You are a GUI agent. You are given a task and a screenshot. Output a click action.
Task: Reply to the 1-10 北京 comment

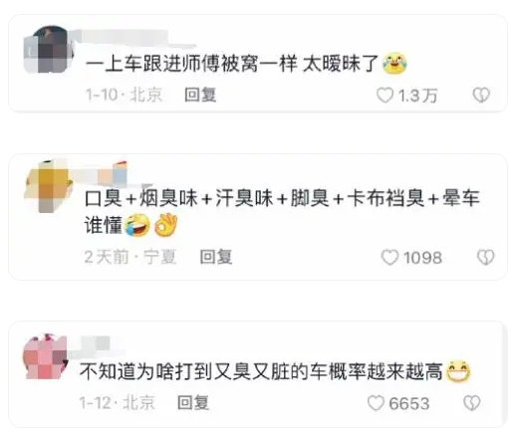pyautogui.click(x=200, y=95)
